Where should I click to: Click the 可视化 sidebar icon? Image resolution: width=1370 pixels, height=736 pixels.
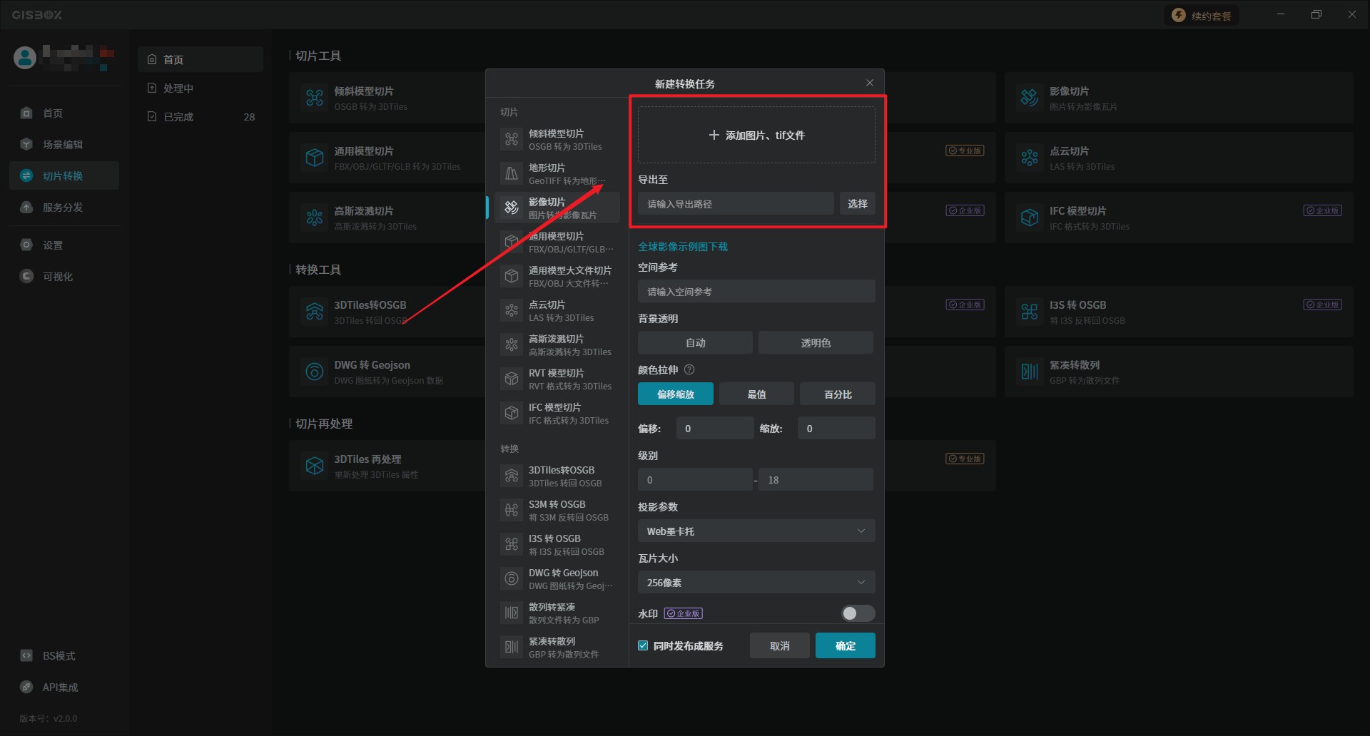(26, 276)
